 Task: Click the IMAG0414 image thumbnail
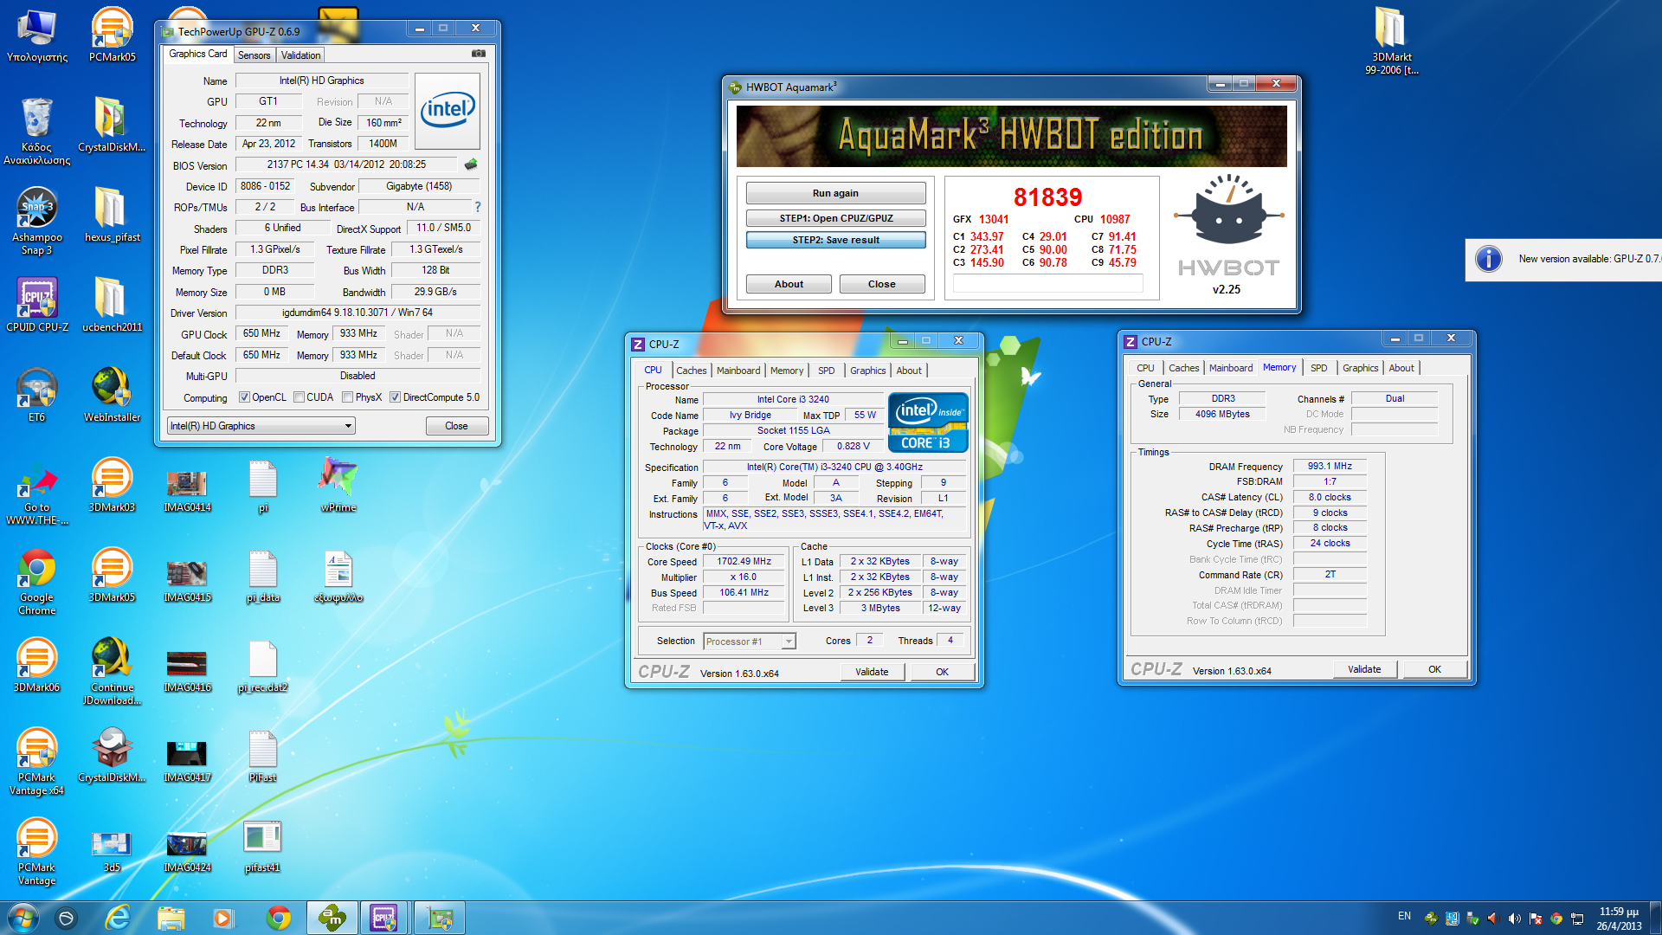(x=187, y=485)
